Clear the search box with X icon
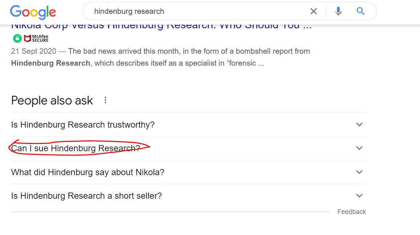Screen dimensions: 420x235 [313, 11]
